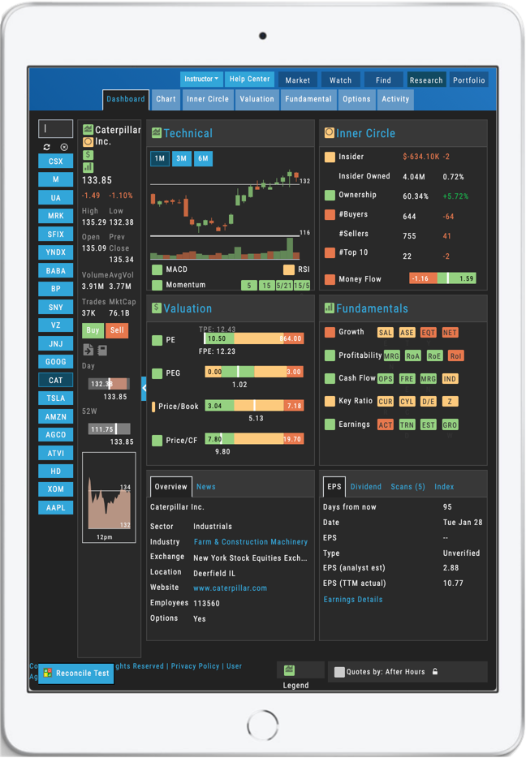Open the Help Center

pyautogui.click(x=249, y=79)
